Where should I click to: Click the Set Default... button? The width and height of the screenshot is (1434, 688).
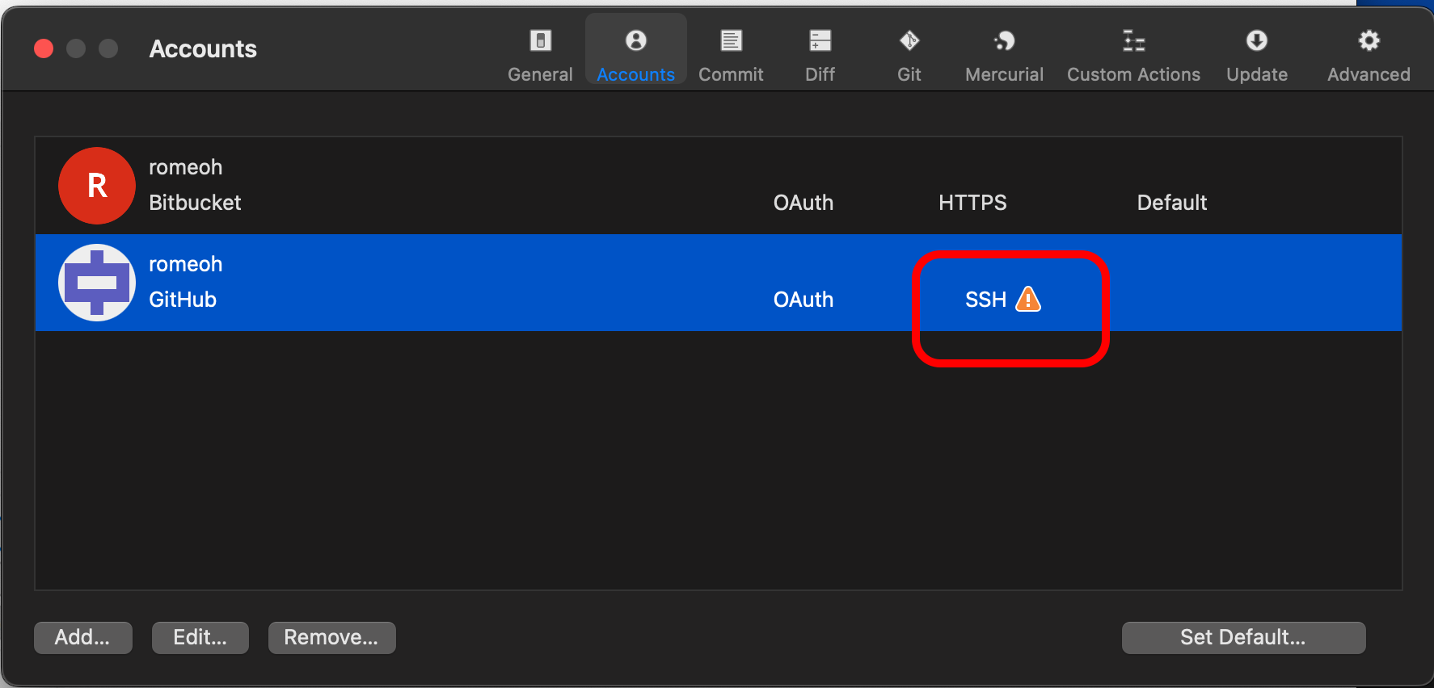(x=1244, y=638)
